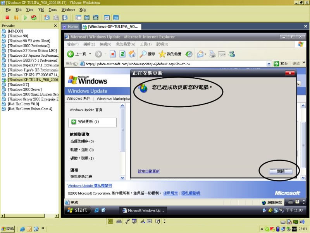Image resolution: width=310 pixels, height=233 pixels.
Task: Click the Revert to Snapshot icon
Action: pyautogui.click(x=56, y=17)
